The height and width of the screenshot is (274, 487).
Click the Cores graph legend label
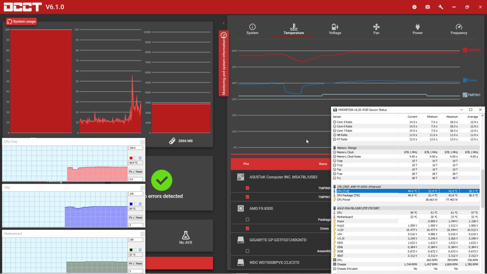click(x=470, y=80)
